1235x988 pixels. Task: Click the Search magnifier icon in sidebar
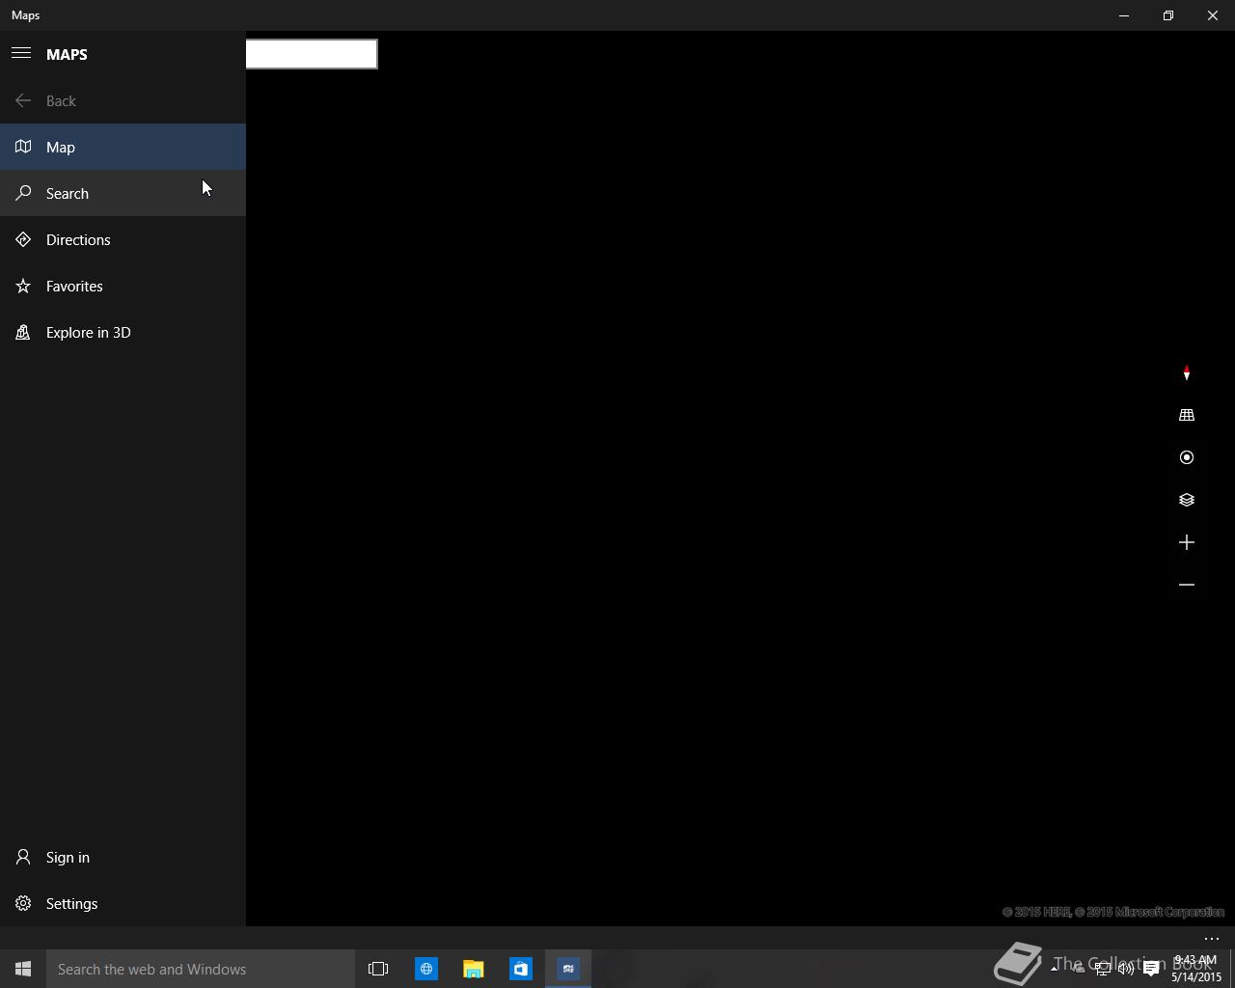(23, 193)
